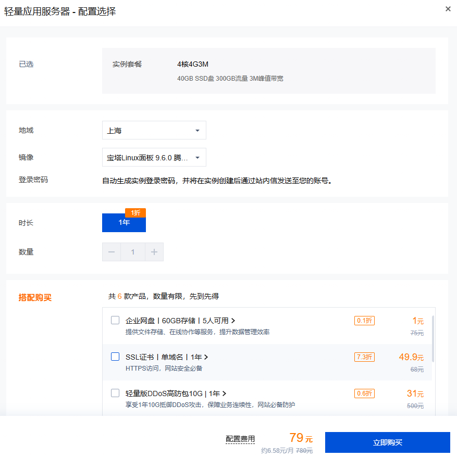Image resolution: width=457 pixels, height=457 pixels.
Task: Select the 1年 duration option
Action: coord(124,222)
